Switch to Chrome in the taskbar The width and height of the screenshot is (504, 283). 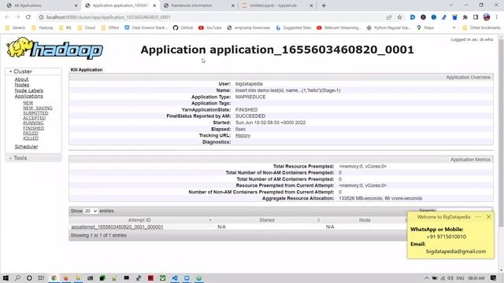coord(54,277)
